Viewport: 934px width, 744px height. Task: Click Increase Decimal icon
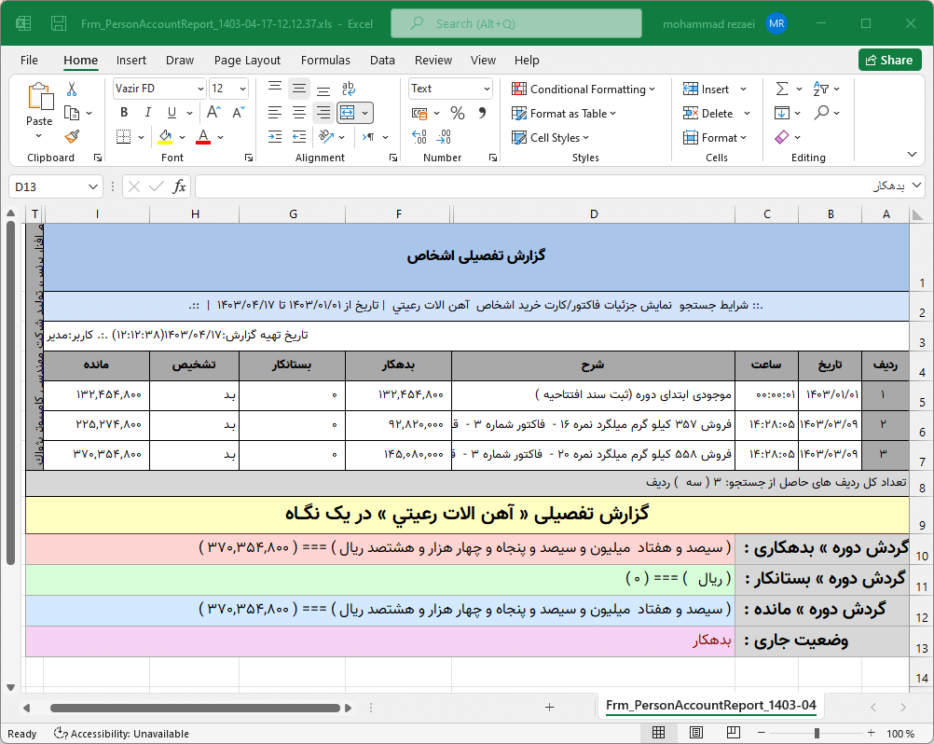[419, 137]
